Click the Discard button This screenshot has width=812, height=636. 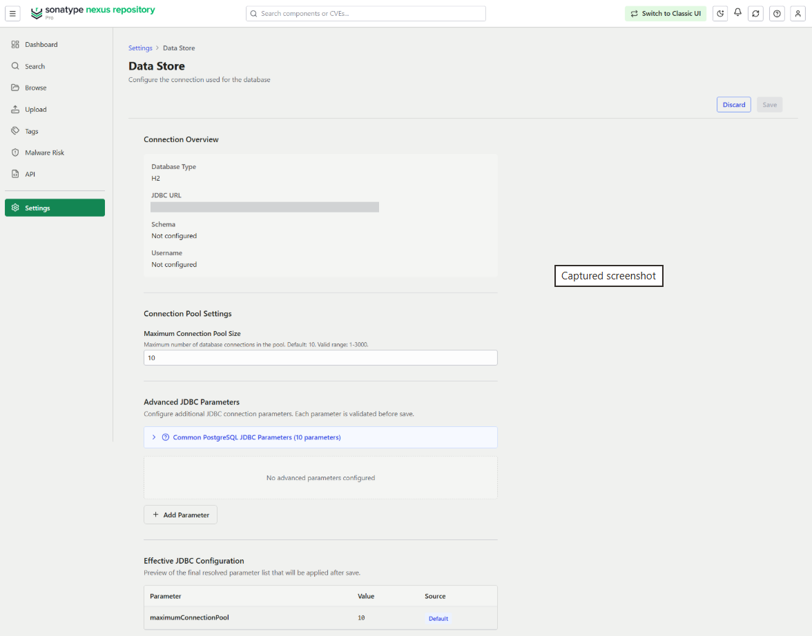pyautogui.click(x=734, y=105)
